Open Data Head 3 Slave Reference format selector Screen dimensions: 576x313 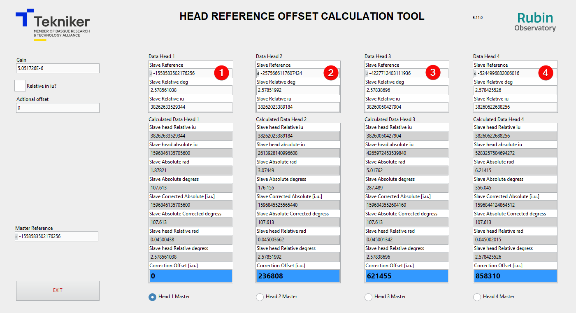(x=367, y=74)
